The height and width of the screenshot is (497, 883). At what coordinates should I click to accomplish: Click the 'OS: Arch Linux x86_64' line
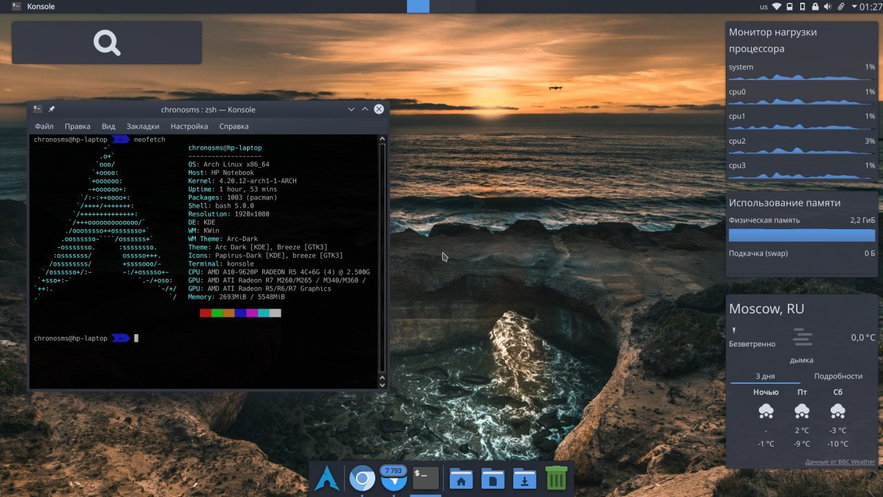tap(229, 164)
